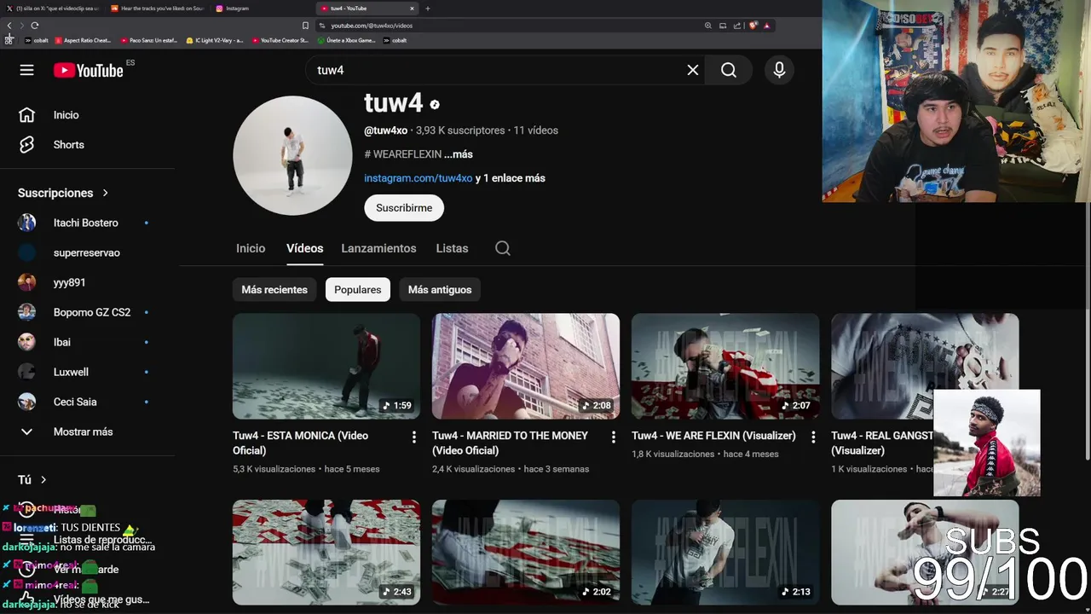1091x614 pixels.
Task: Open the Brave shields icon
Action: click(x=753, y=26)
